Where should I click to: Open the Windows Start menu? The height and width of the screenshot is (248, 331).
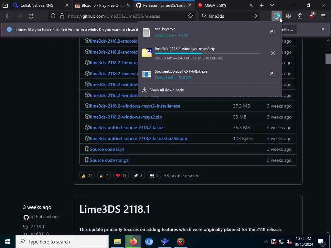[x=8, y=242]
